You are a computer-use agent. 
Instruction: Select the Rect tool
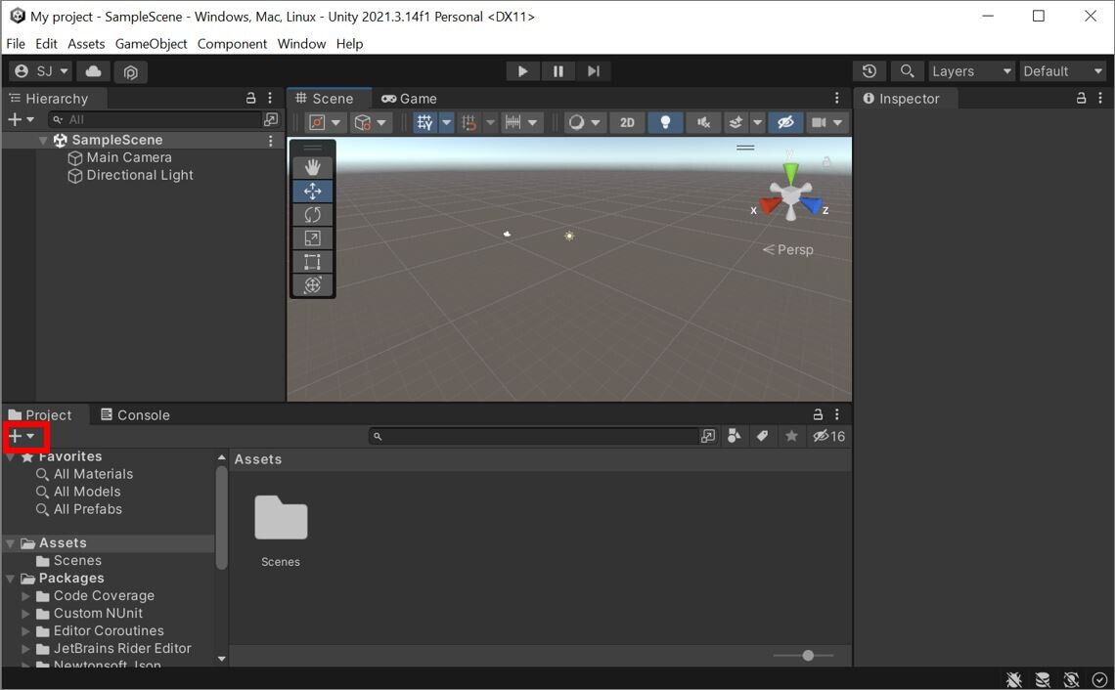click(x=312, y=262)
